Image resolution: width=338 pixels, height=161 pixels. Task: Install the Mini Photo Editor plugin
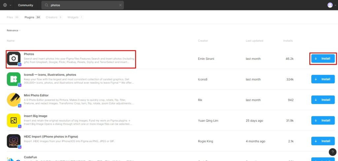(x=323, y=100)
